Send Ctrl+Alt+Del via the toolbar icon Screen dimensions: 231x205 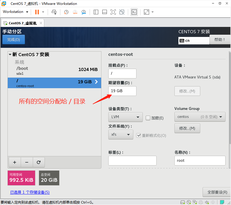tap(54, 12)
